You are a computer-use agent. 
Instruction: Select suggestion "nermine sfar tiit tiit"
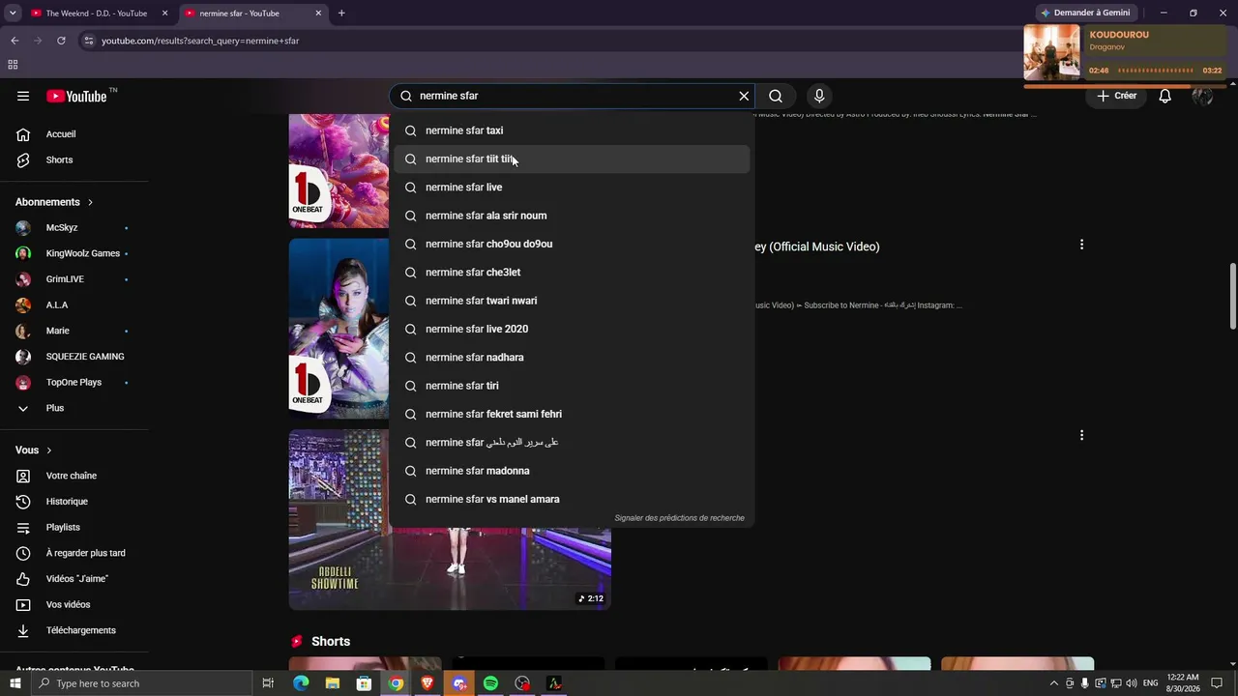click(572, 159)
